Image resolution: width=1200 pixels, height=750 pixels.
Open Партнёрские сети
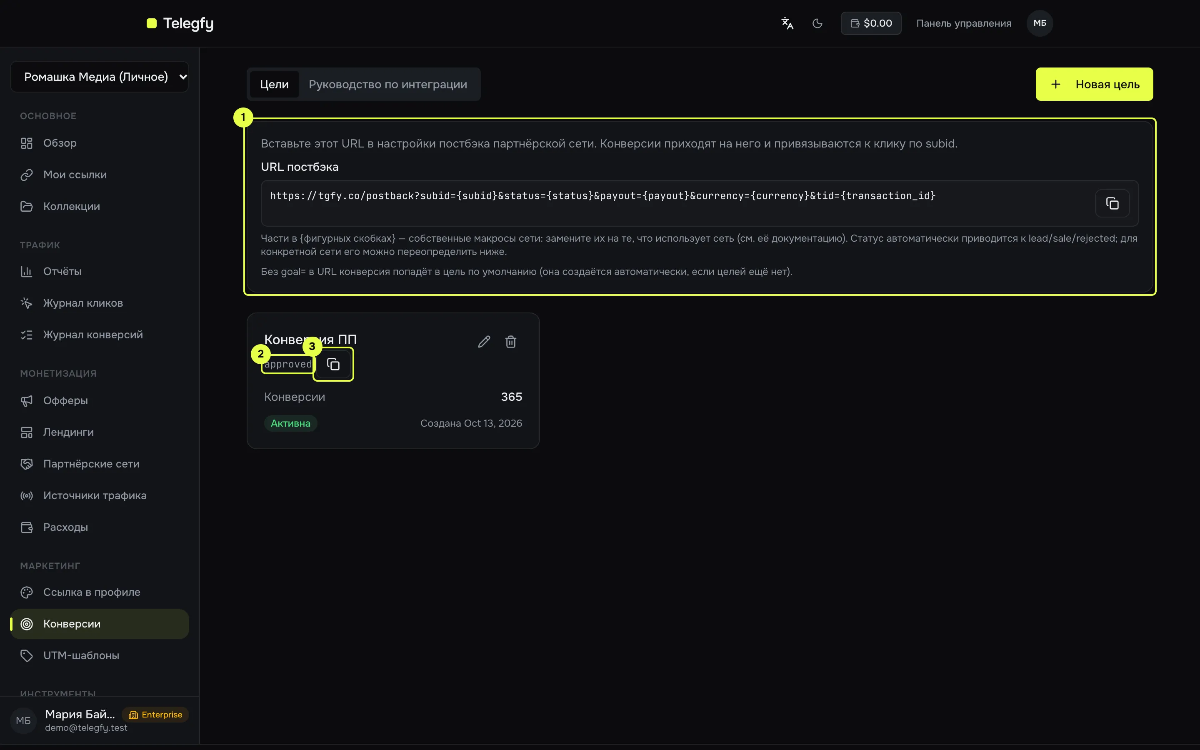[x=100, y=464]
